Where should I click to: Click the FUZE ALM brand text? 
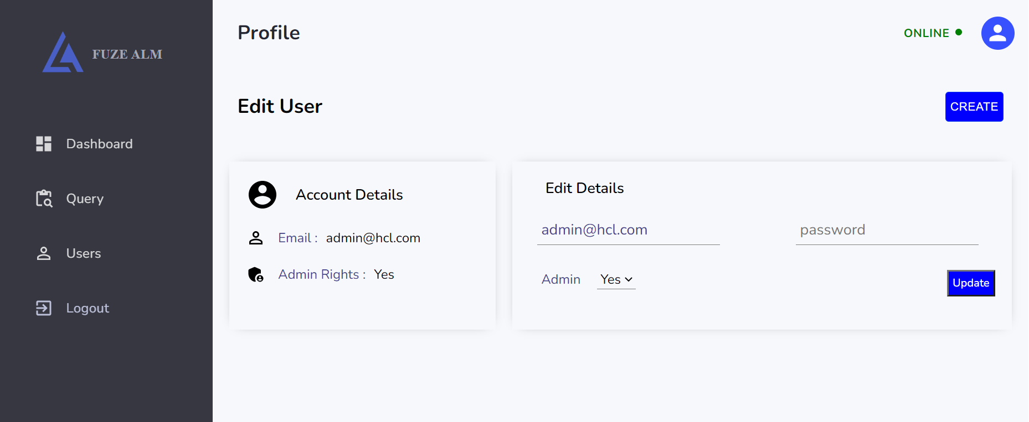pyautogui.click(x=127, y=54)
